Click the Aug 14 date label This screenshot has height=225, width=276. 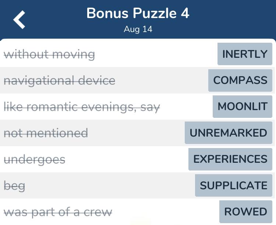point(138,29)
